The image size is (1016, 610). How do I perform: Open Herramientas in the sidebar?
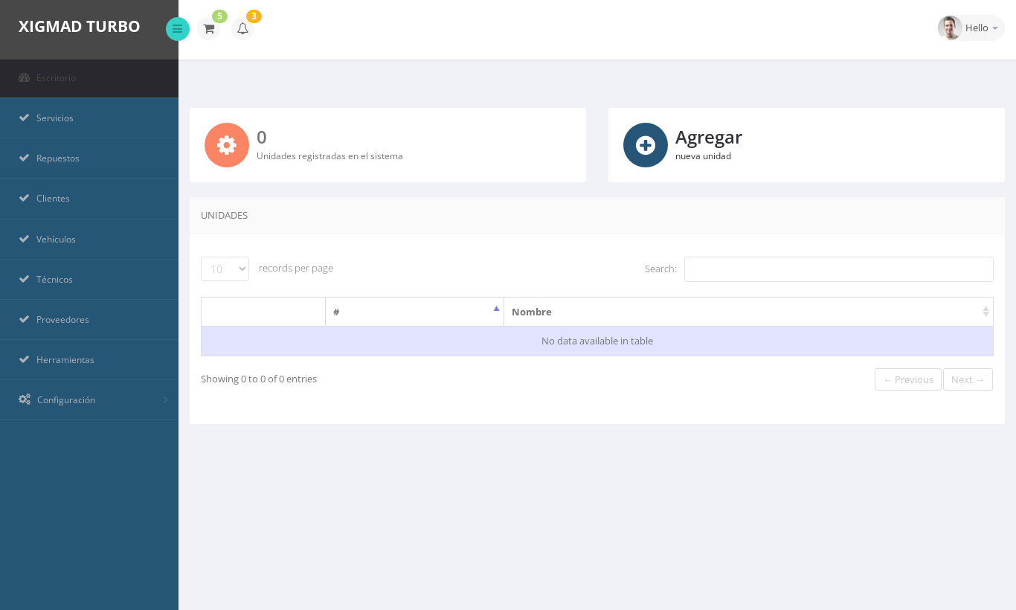[x=89, y=360]
